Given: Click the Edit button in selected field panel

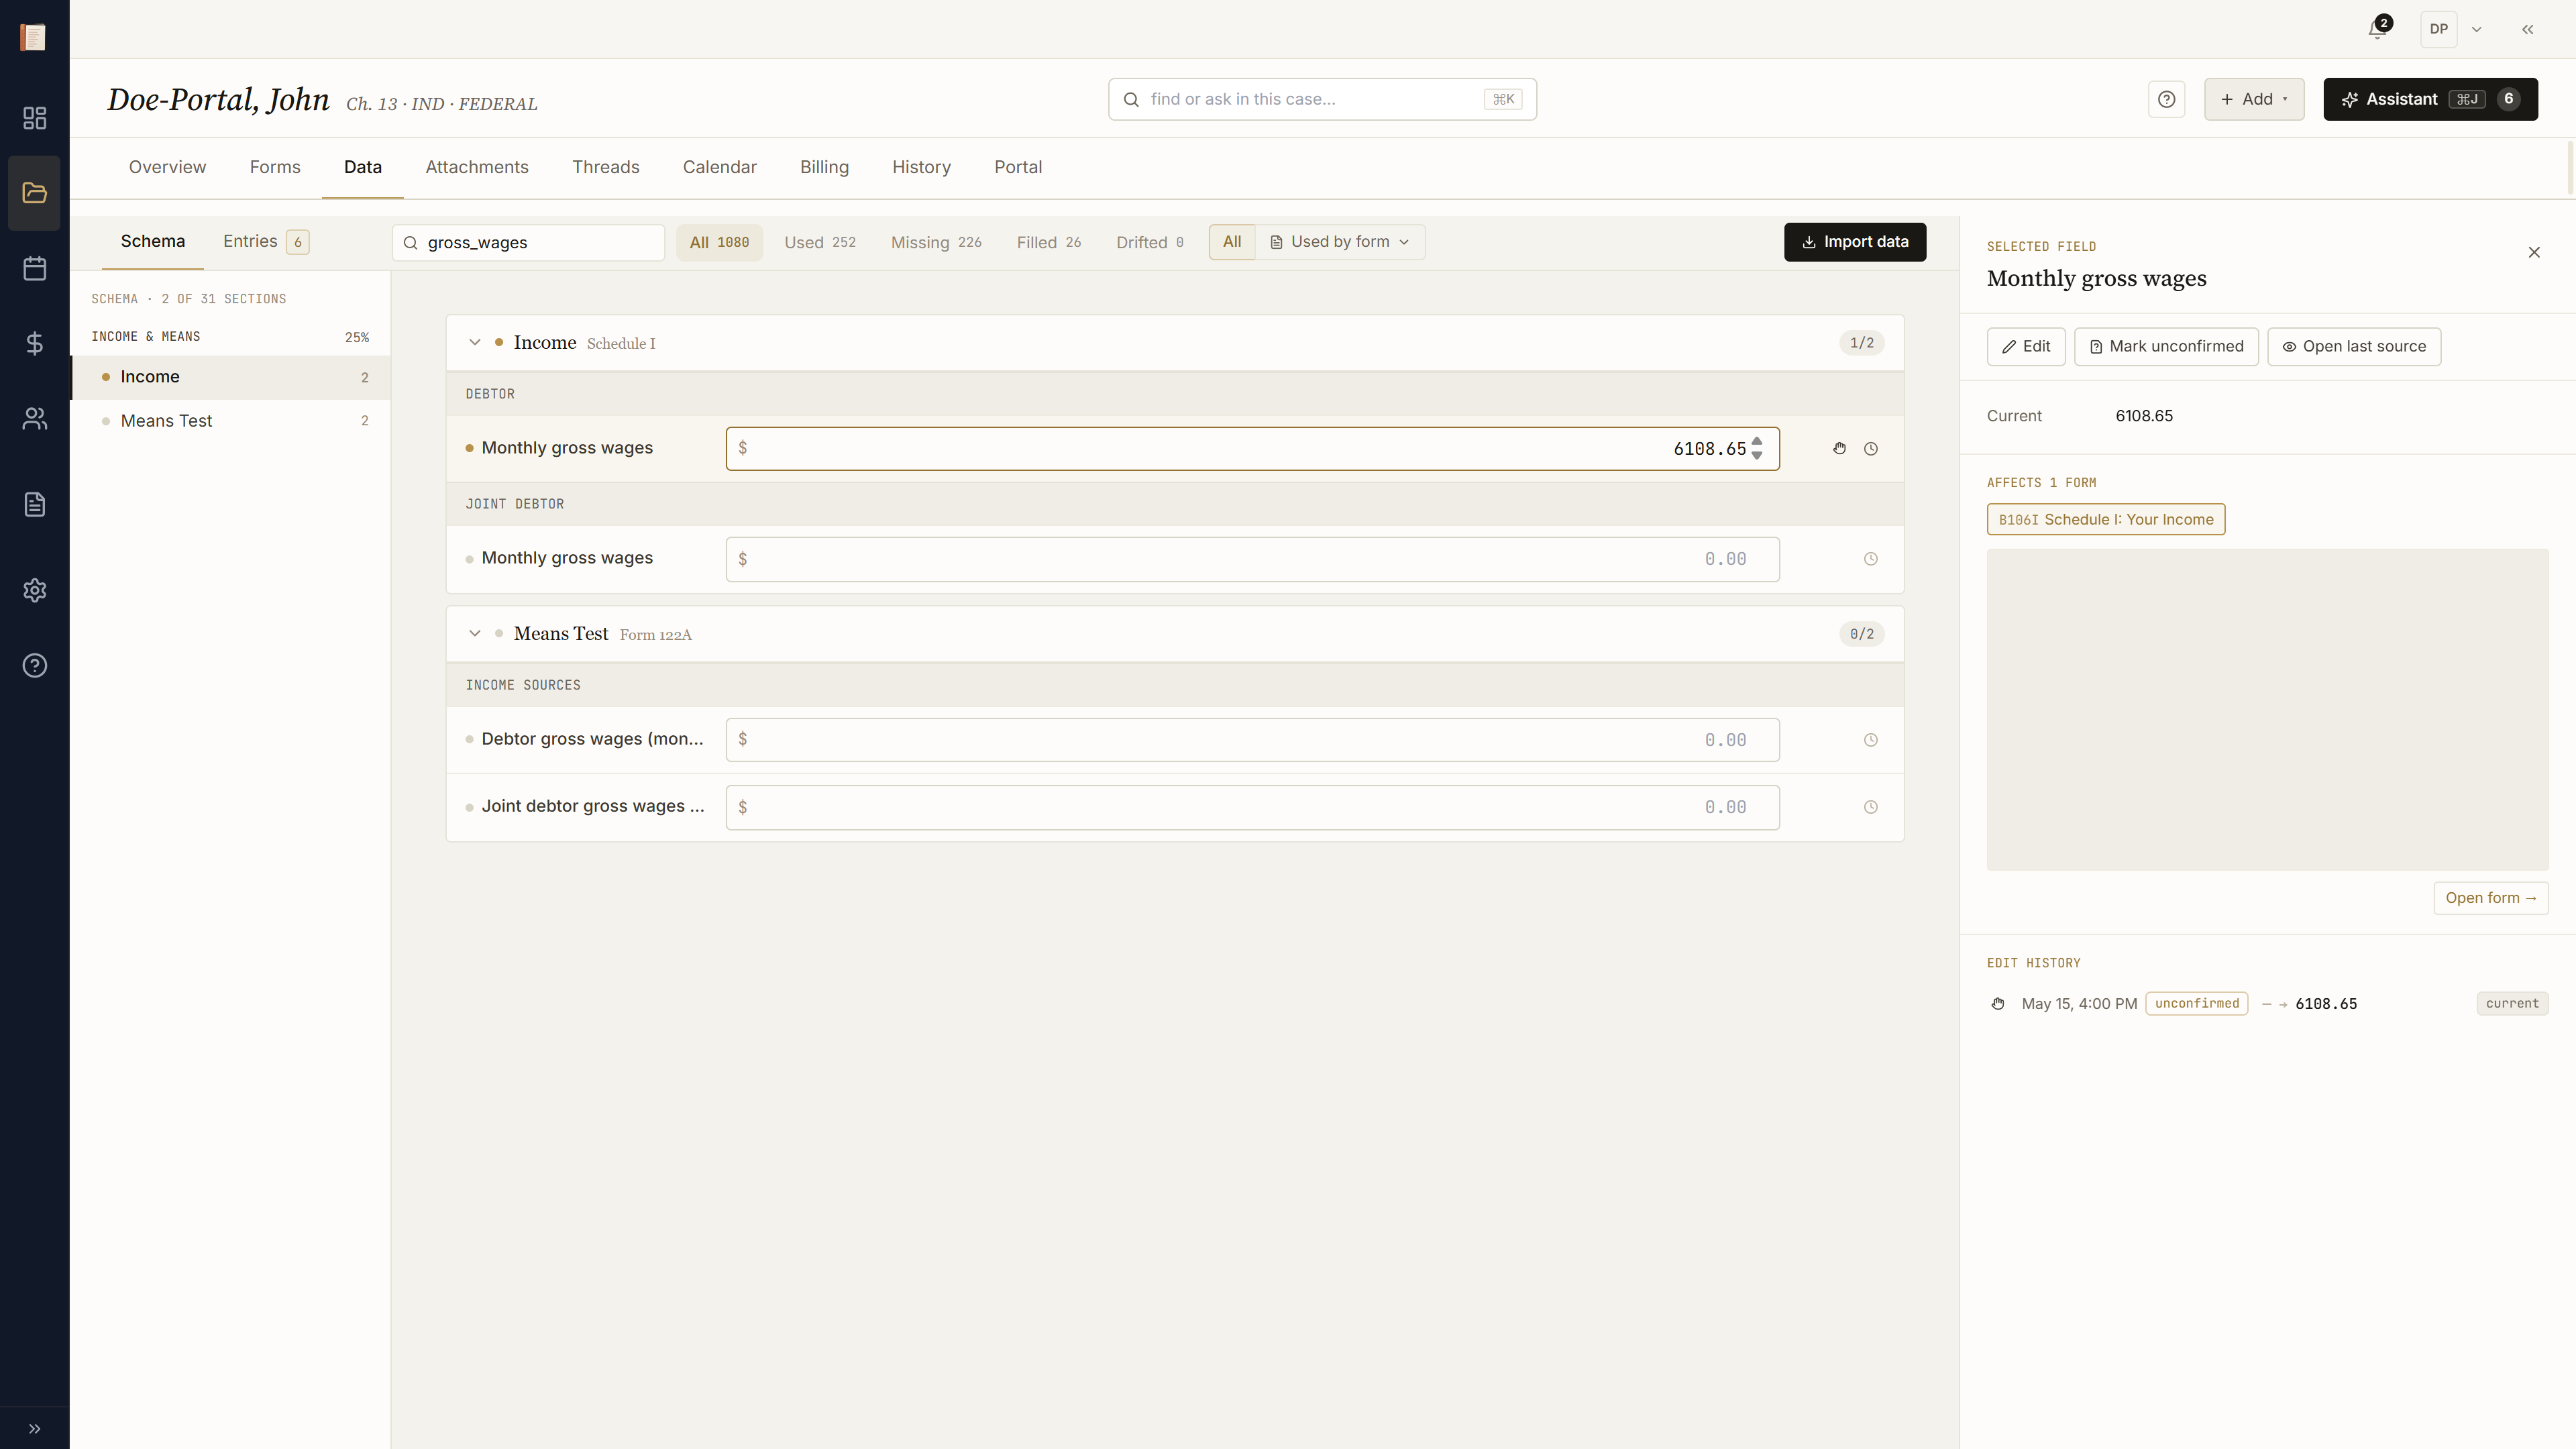Looking at the screenshot, I should coord(2026,346).
